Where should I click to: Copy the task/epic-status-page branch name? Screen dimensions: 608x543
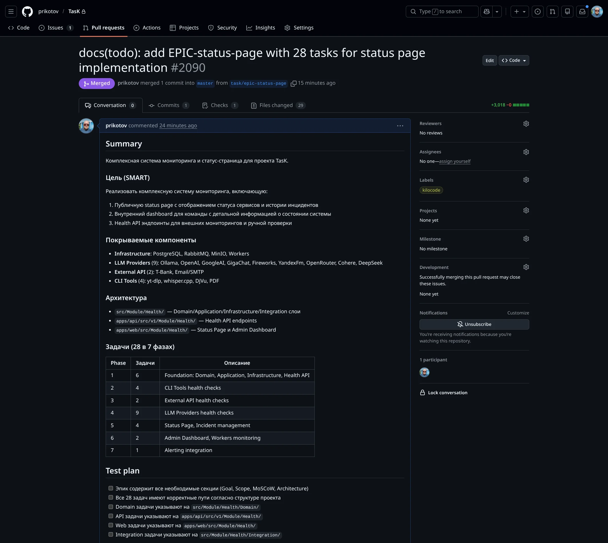pyautogui.click(x=293, y=84)
